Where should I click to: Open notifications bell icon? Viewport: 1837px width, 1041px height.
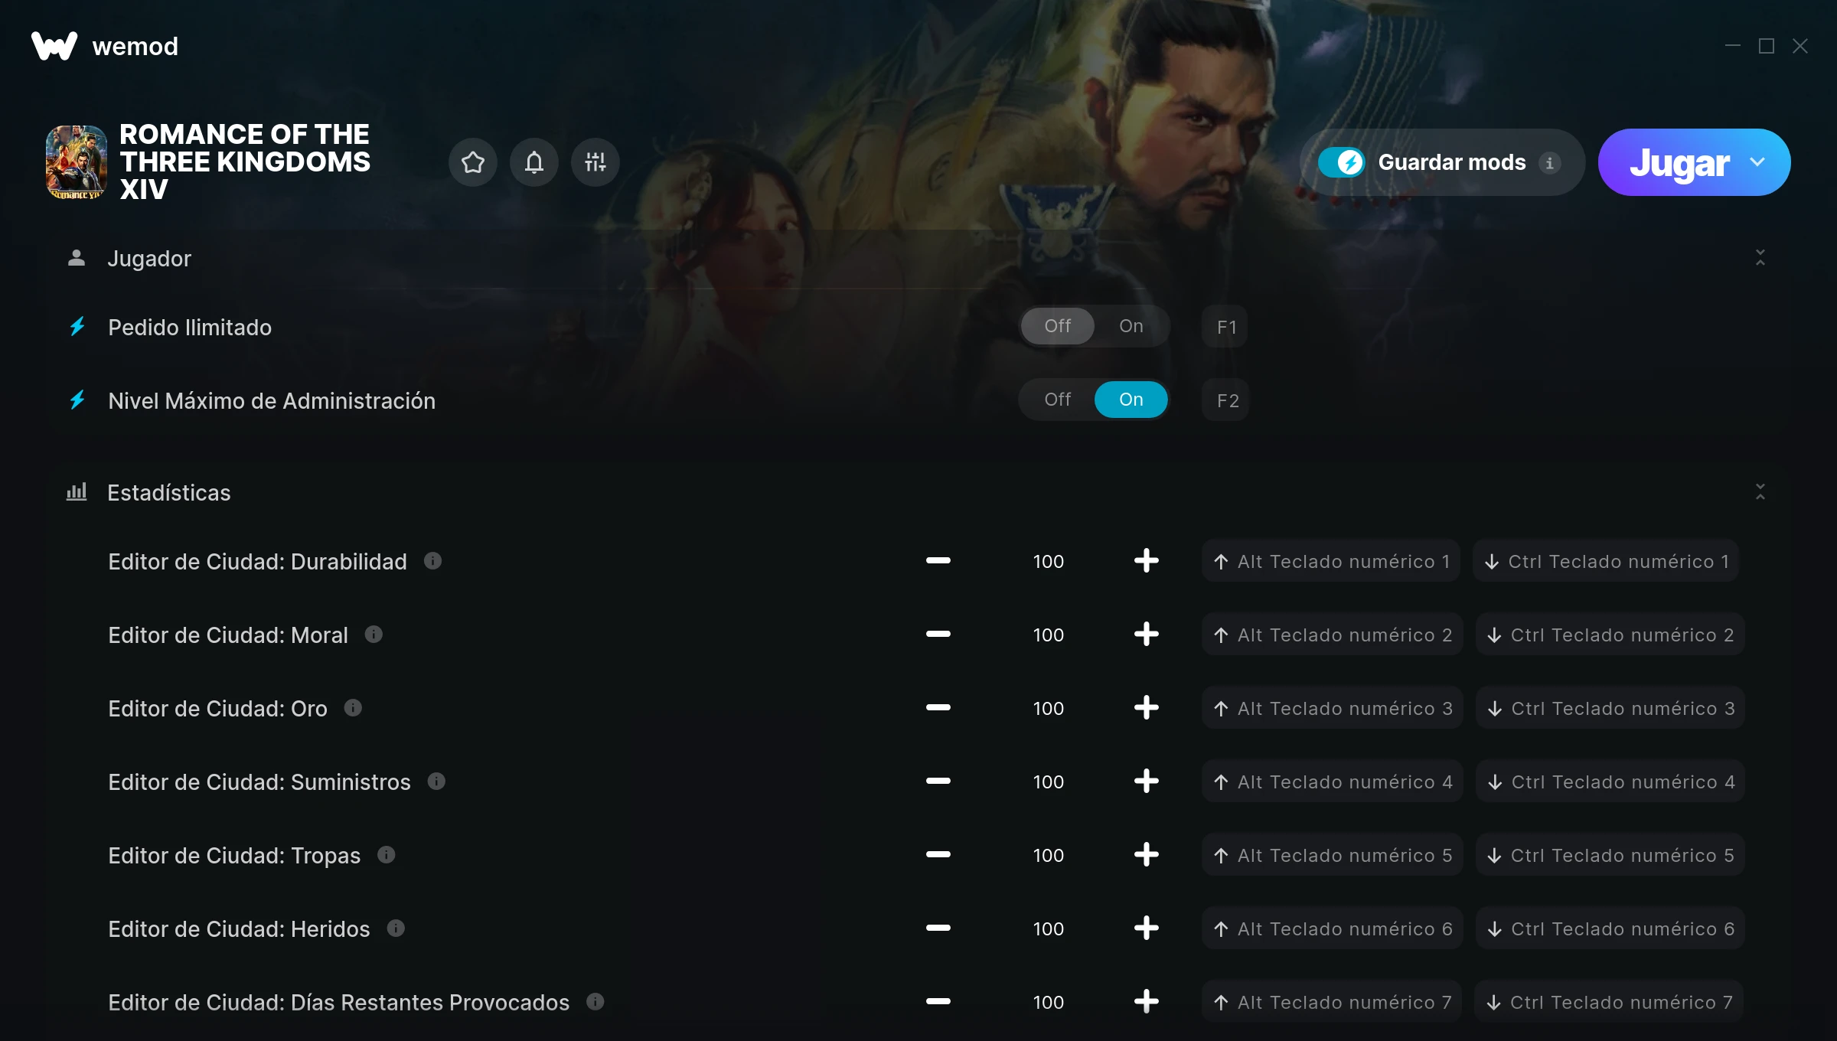tap(534, 162)
